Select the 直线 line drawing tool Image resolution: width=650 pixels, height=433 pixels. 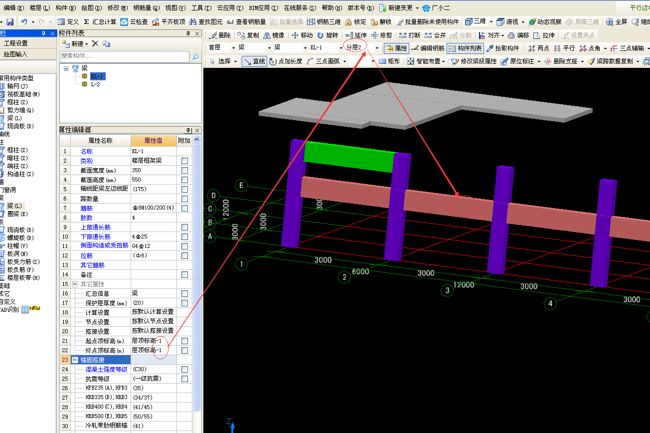[x=254, y=61]
